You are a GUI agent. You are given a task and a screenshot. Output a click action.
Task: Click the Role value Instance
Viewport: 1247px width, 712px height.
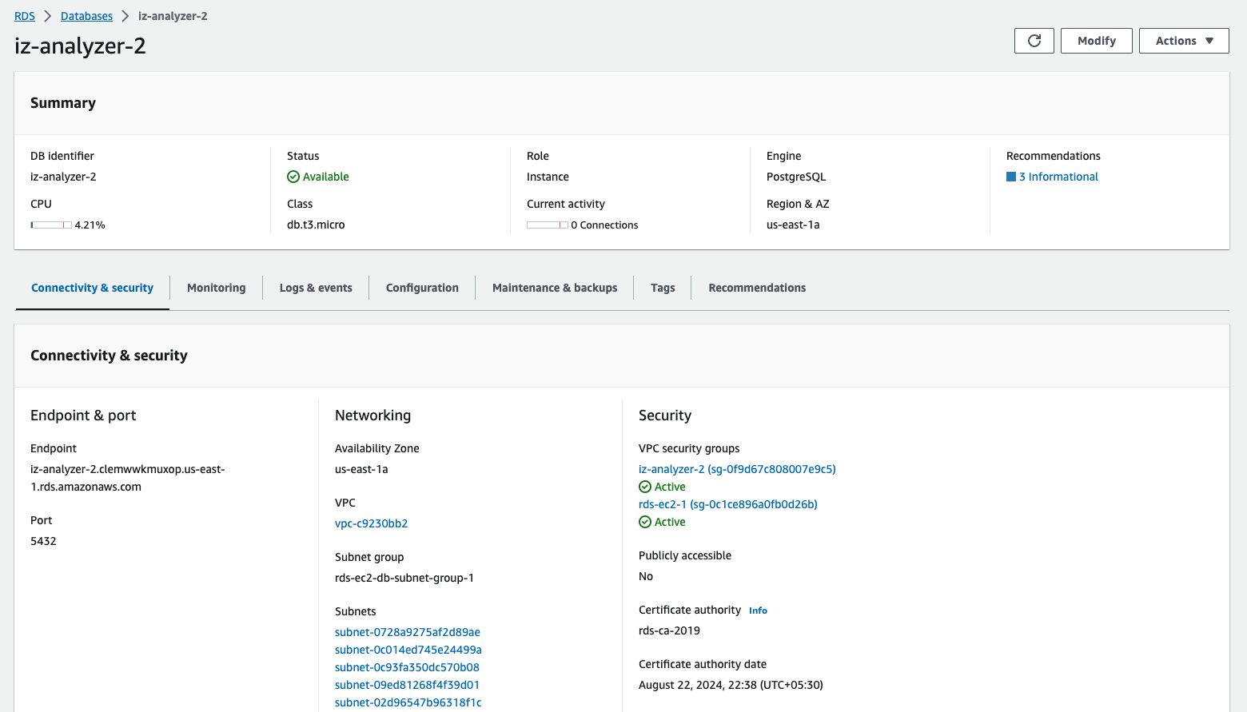[548, 177]
